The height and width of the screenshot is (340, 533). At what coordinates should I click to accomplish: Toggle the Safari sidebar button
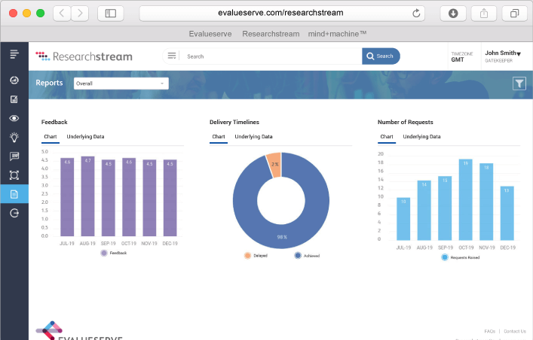pos(111,14)
